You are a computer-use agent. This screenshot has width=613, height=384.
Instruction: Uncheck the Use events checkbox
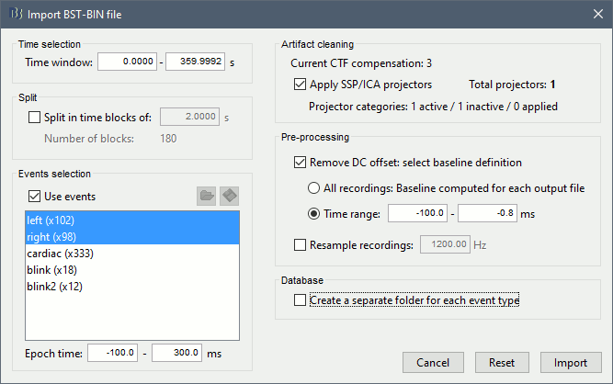tap(36, 196)
